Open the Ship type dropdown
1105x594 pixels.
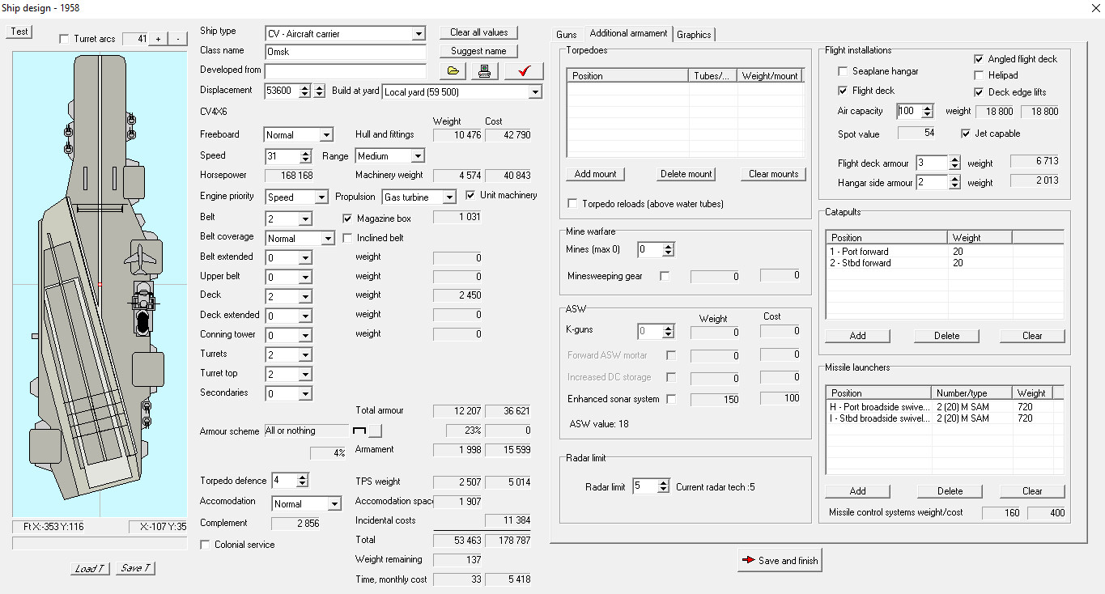point(418,34)
